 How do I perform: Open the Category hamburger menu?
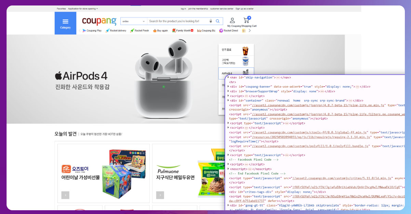point(65,21)
